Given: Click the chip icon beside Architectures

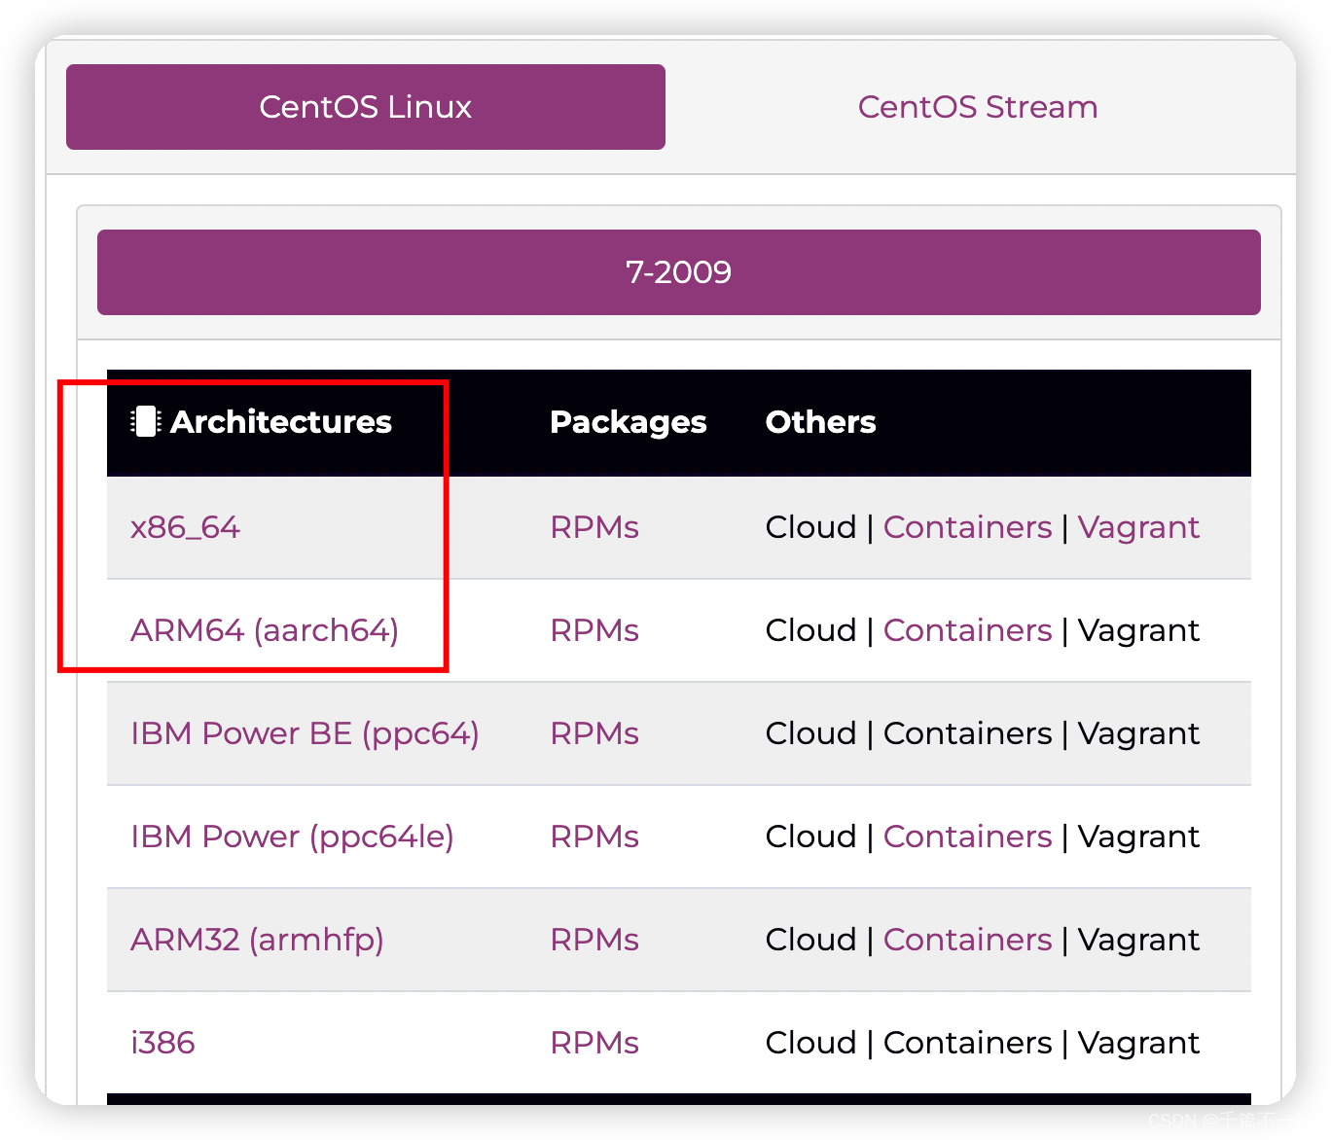Looking at the screenshot, I should [x=146, y=421].
